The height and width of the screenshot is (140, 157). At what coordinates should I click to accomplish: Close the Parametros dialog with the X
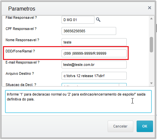point(149,8)
